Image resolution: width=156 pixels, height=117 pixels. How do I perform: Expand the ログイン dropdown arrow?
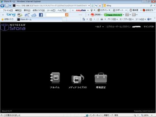click(x=109, y=10)
